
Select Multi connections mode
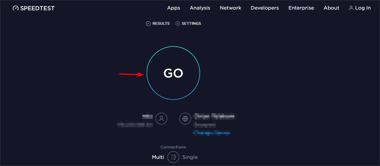tap(158, 157)
